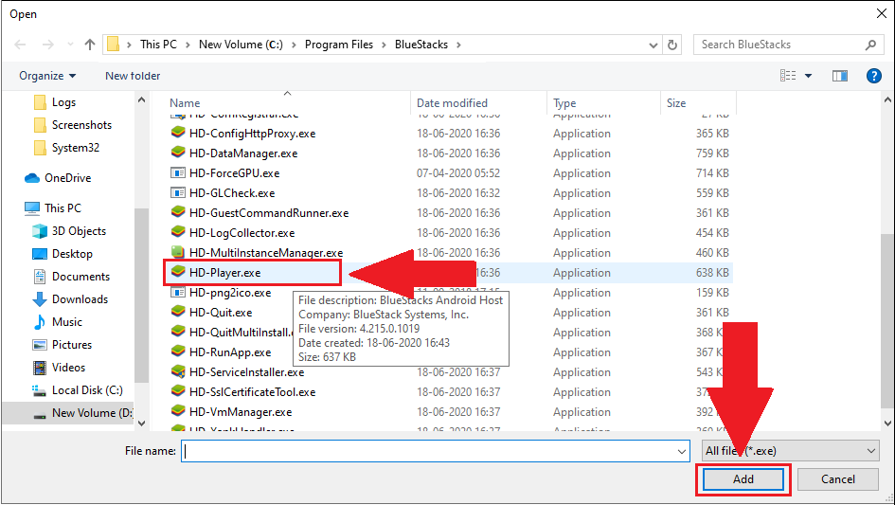The image size is (895, 505).
Task: Open Music in sidebar
Action: point(58,322)
